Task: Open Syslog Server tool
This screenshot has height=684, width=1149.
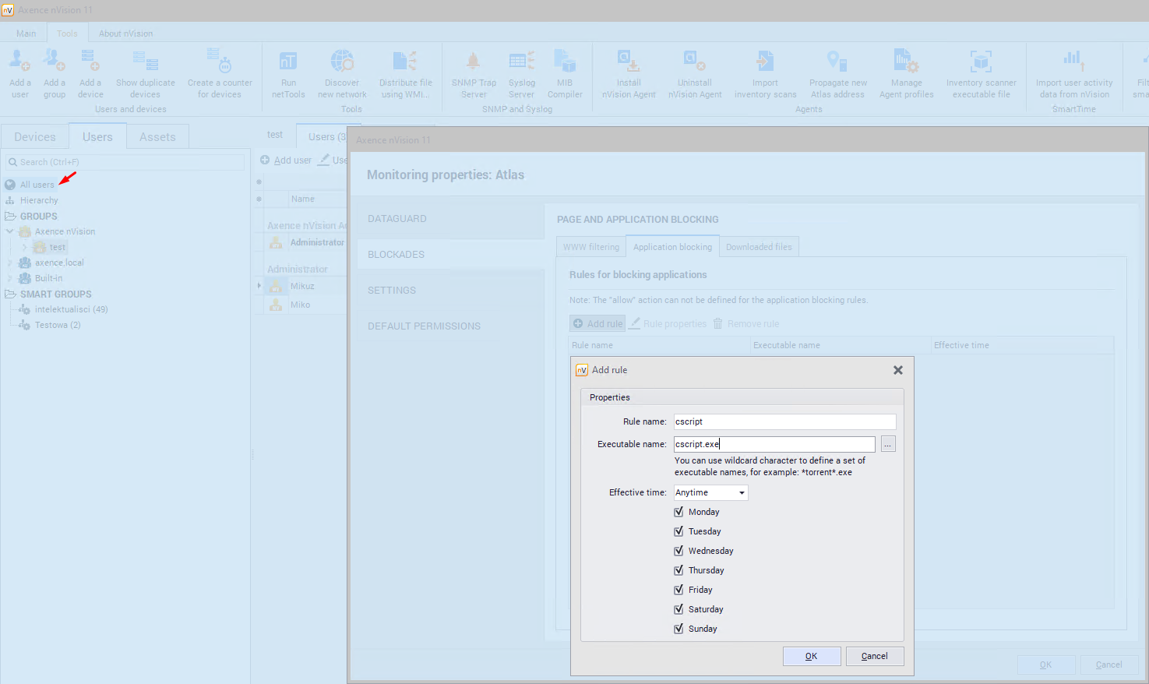Action: [521, 62]
